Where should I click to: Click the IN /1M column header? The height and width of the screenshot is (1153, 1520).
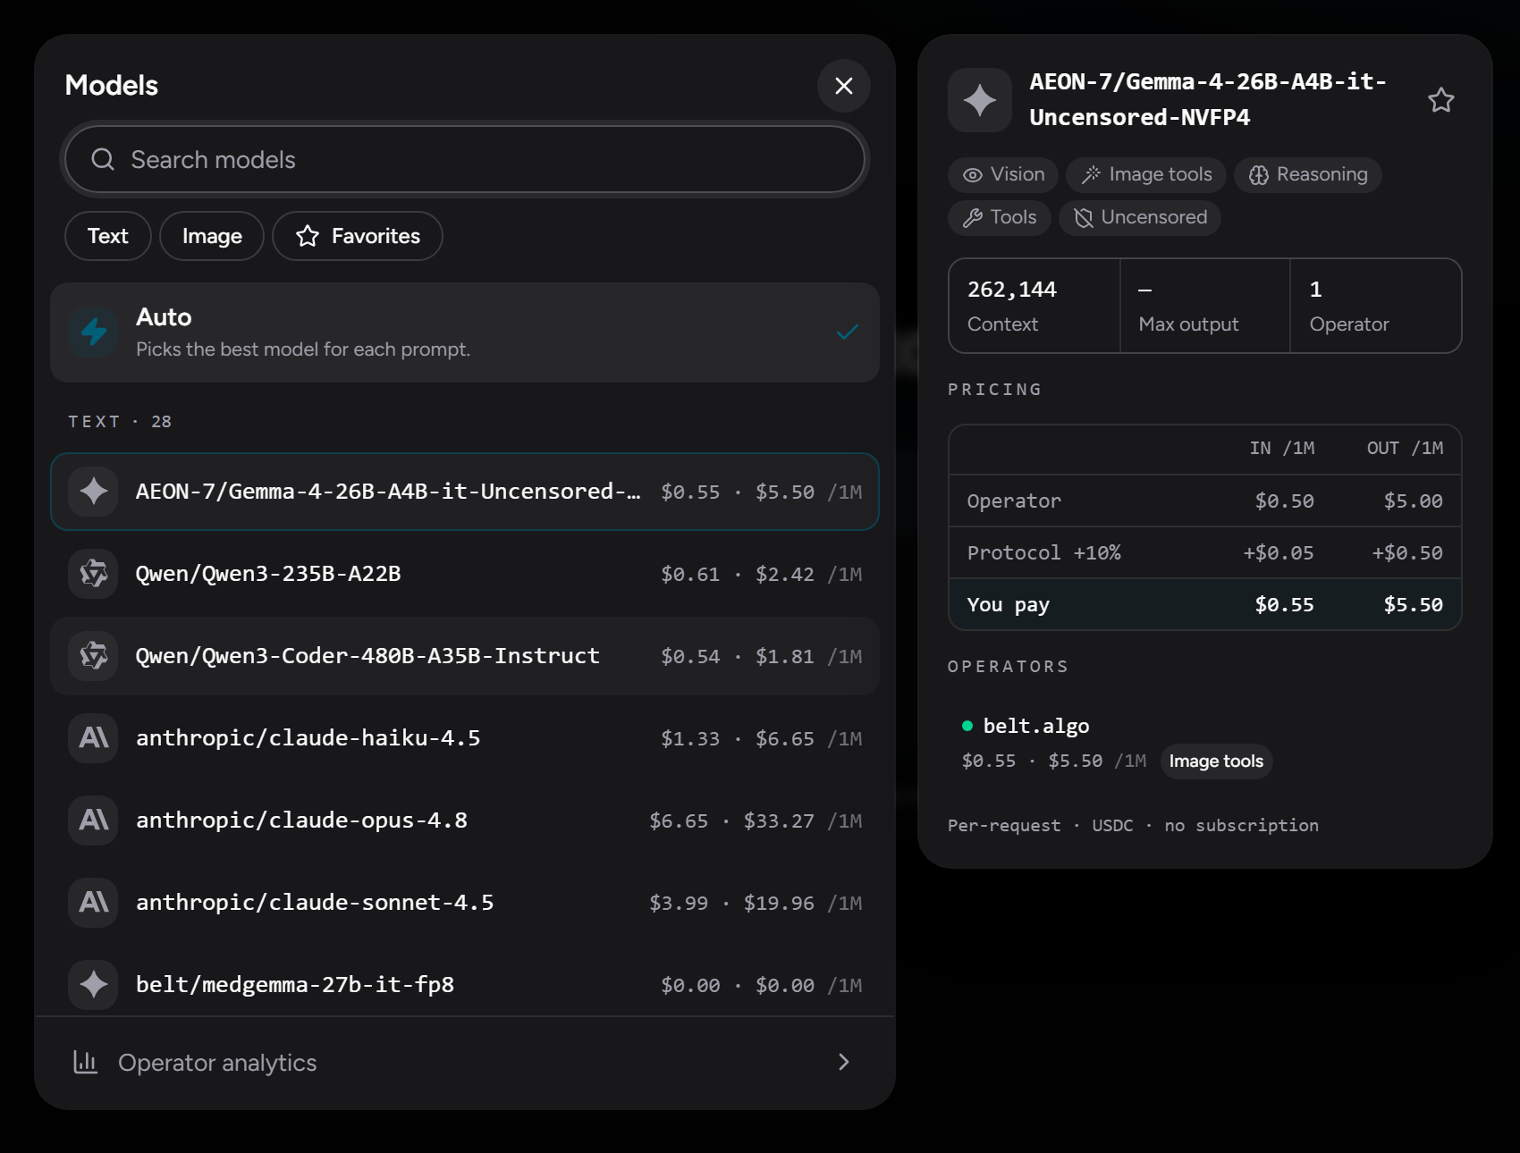click(x=1282, y=449)
